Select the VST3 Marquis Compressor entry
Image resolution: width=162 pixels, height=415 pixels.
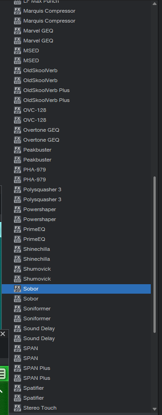[x=76, y=11]
